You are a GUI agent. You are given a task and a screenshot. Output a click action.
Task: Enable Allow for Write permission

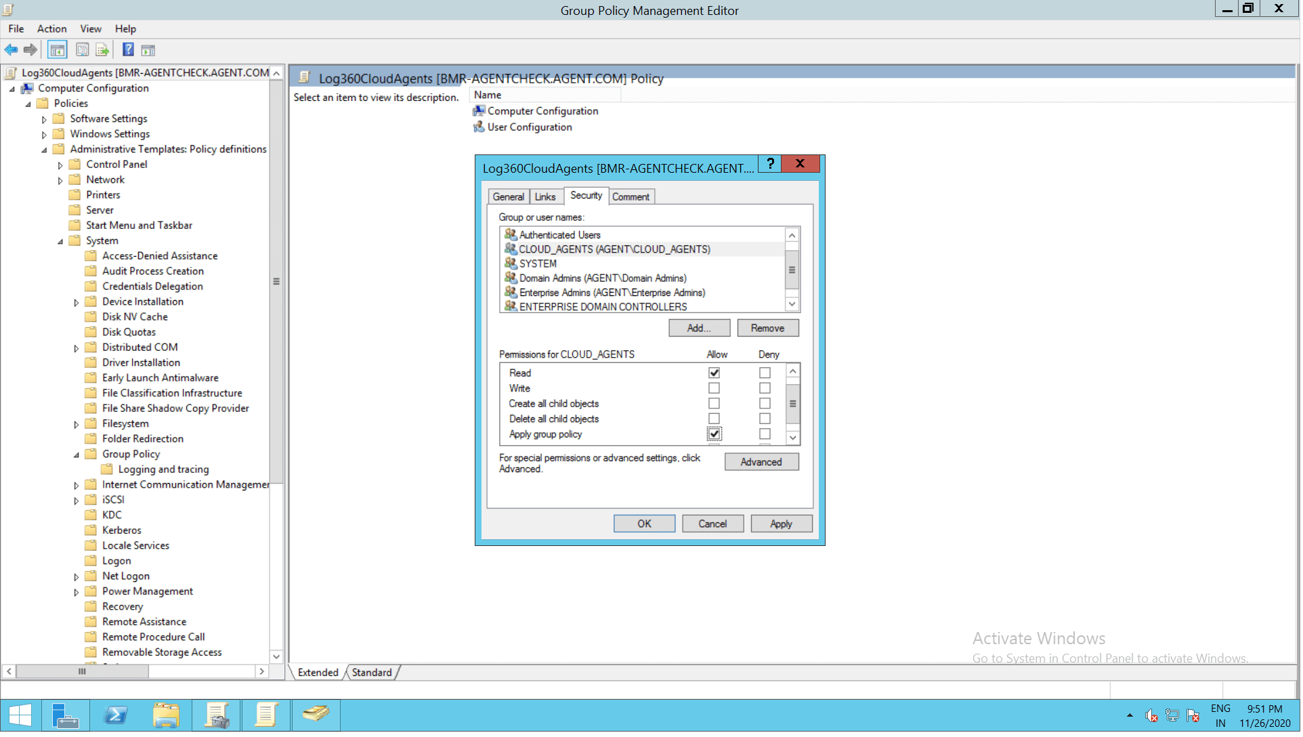point(715,389)
